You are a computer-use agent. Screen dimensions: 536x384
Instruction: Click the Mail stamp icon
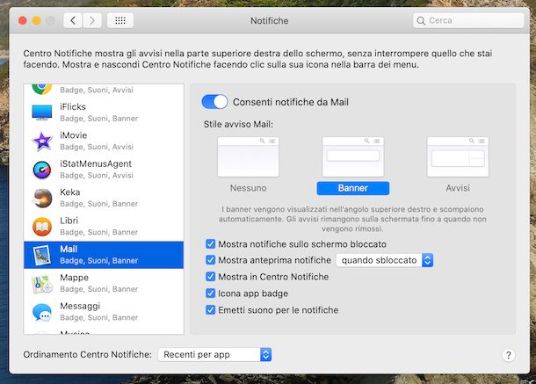pos(42,255)
